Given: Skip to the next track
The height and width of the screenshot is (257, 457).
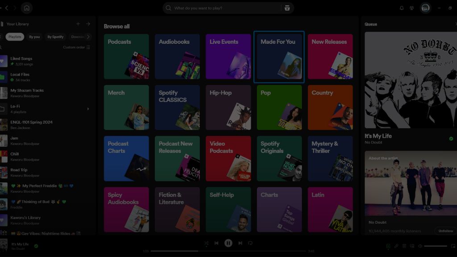Looking at the screenshot, I should point(240,243).
